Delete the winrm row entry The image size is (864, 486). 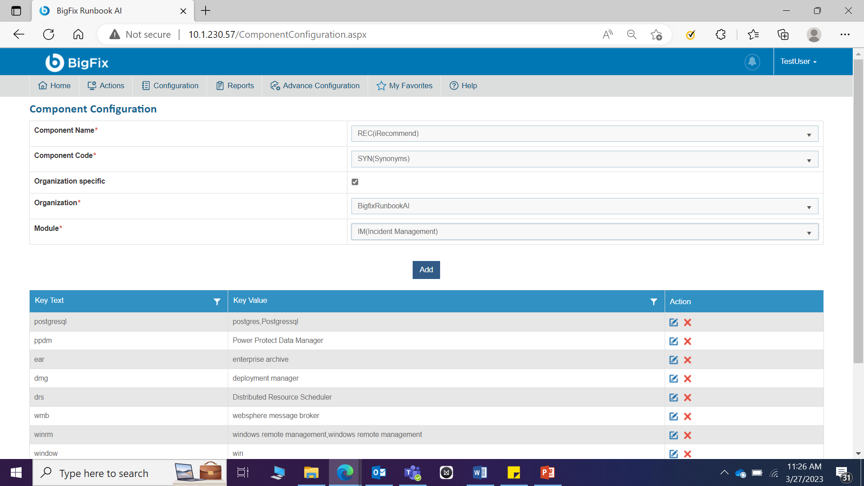pyautogui.click(x=687, y=435)
